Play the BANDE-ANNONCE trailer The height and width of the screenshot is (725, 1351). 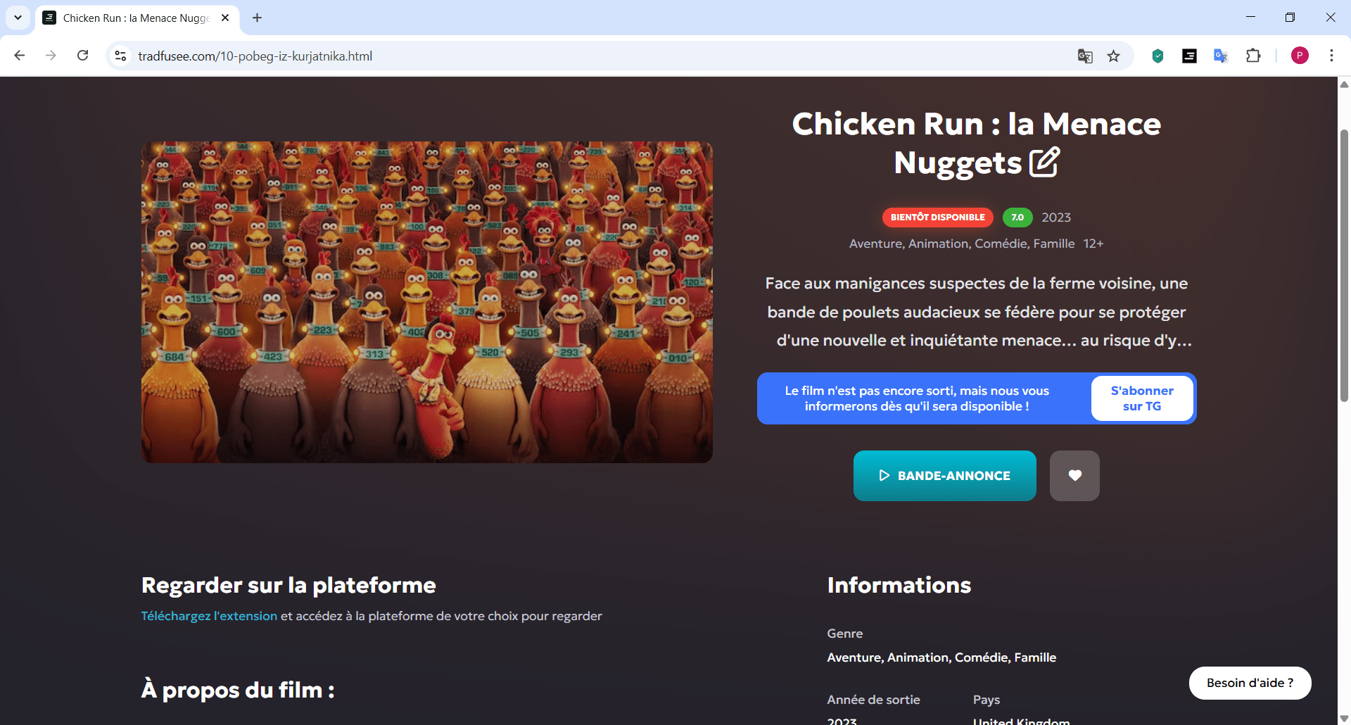[x=944, y=476]
